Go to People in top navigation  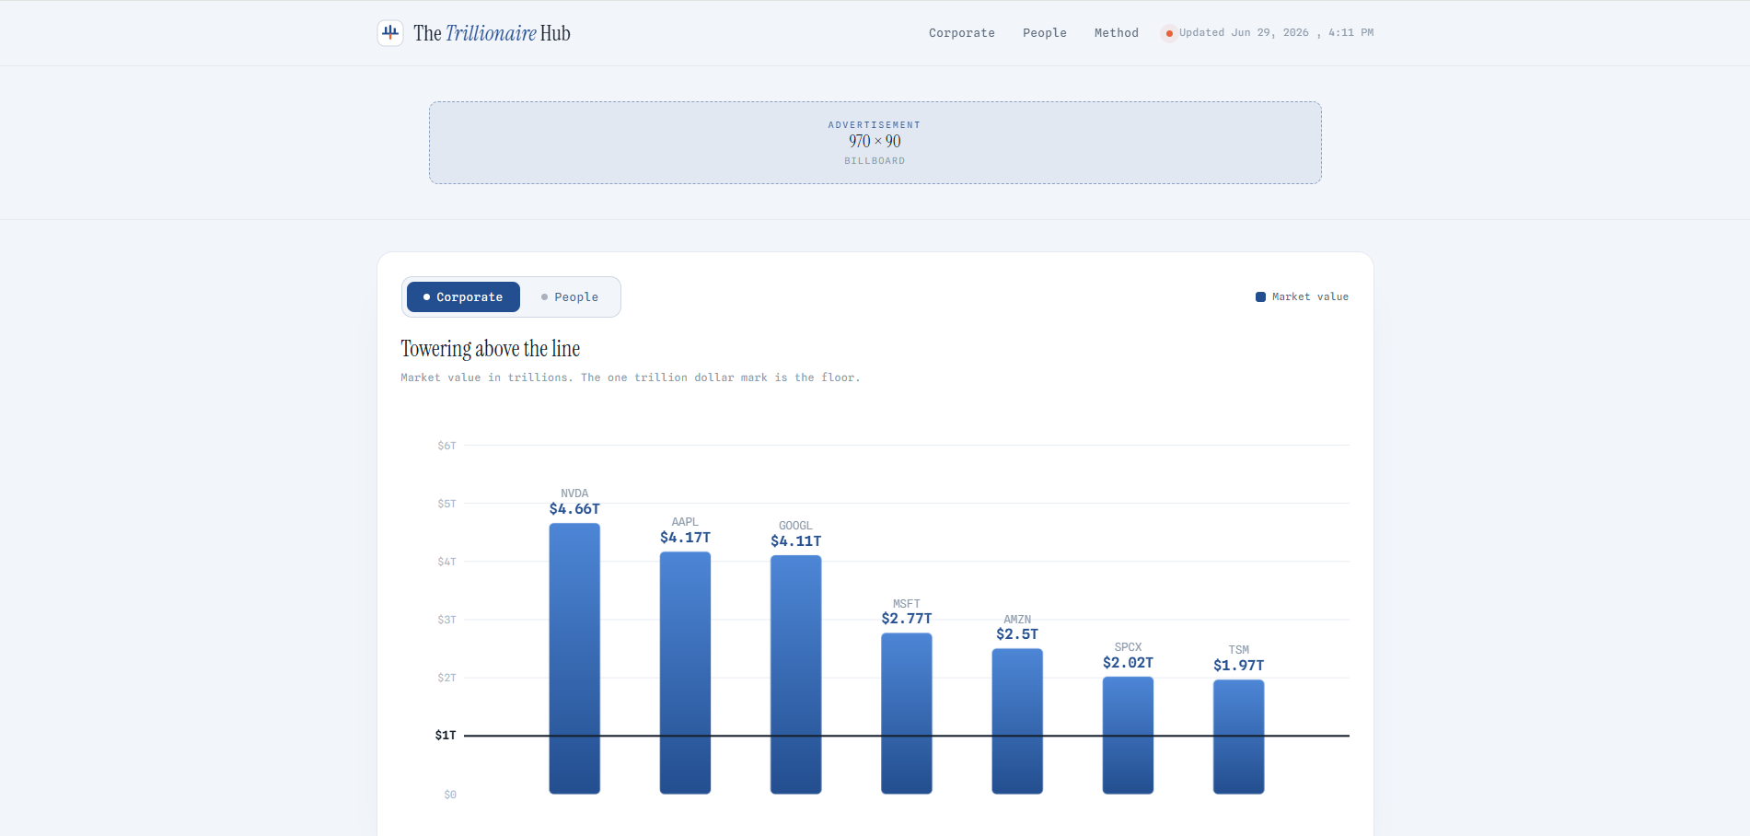pos(1045,33)
